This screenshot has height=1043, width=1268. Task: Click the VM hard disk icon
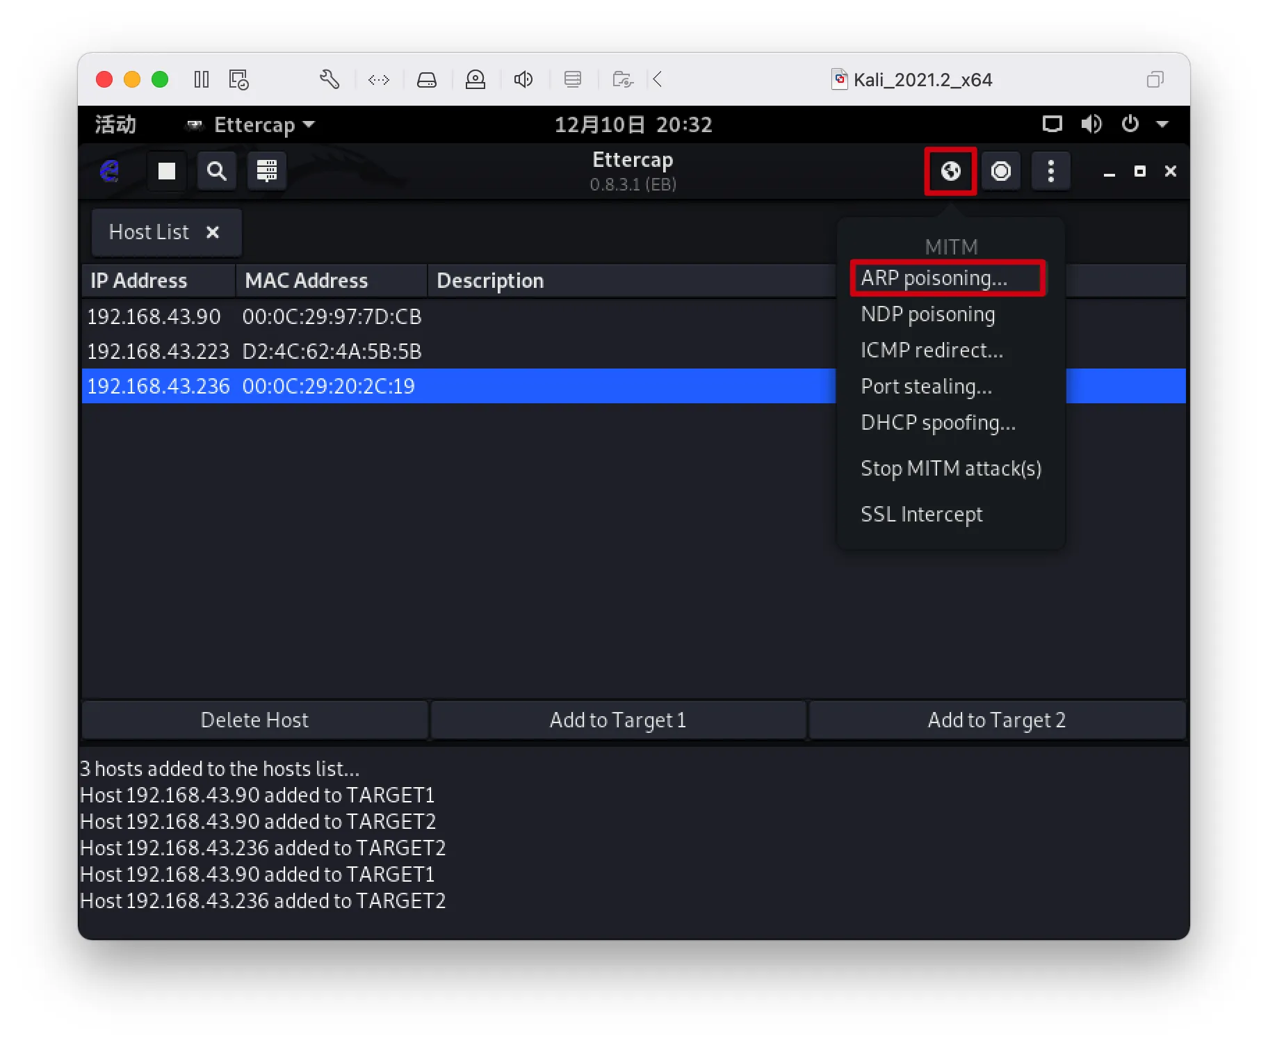(x=427, y=80)
